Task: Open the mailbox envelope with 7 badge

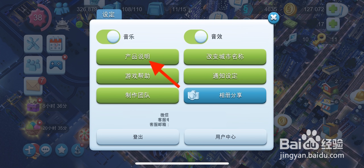Action: [34, 86]
